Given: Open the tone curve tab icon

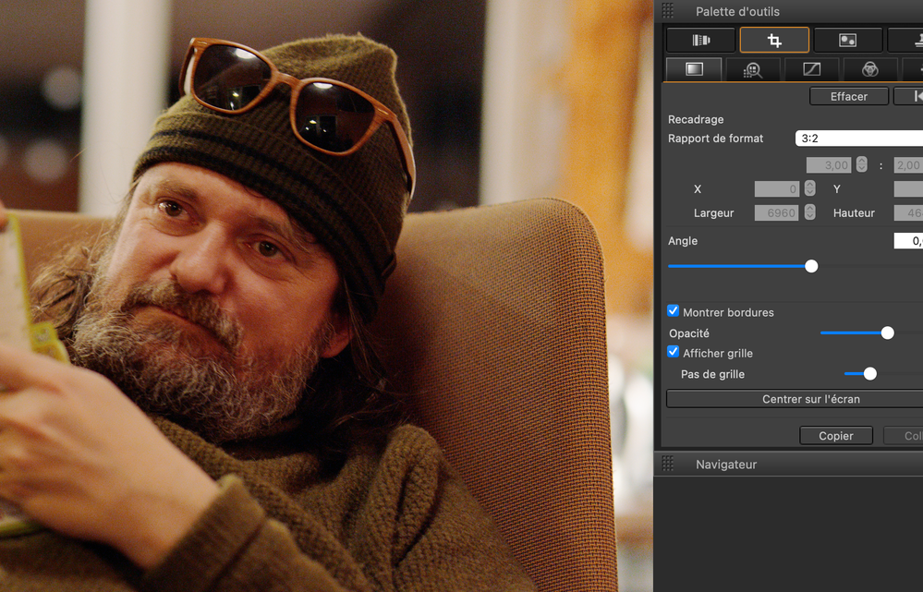Looking at the screenshot, I should (x=811, y=69).
